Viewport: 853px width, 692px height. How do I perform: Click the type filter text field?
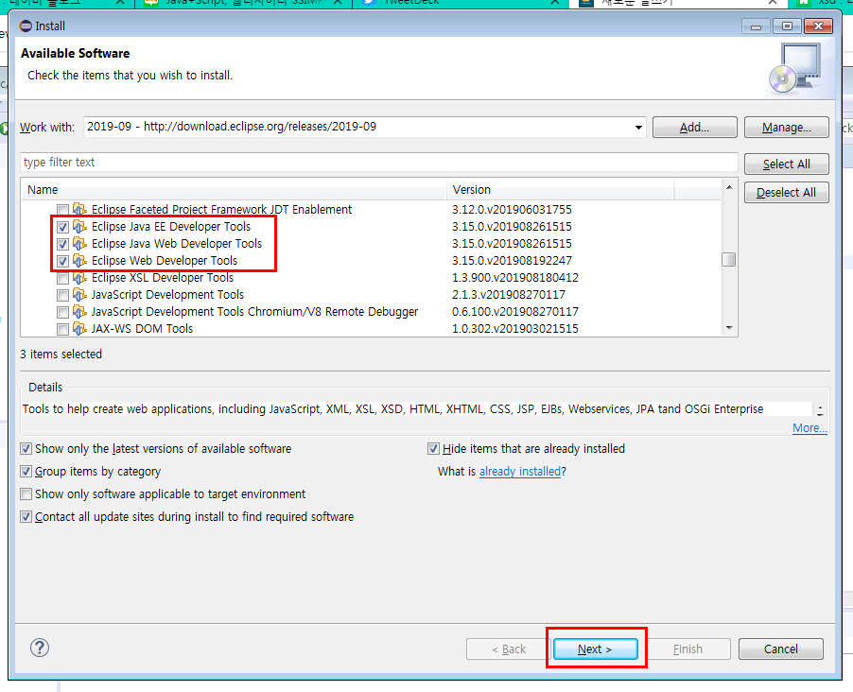click(x=378, y=162)
